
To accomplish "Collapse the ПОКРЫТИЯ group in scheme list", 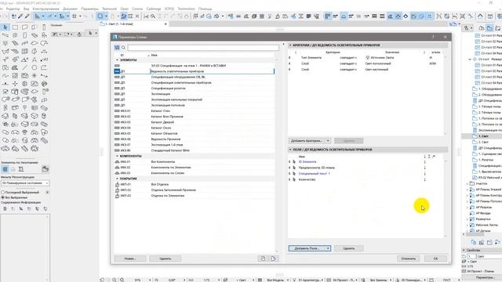I will click(x=117, y=179).
